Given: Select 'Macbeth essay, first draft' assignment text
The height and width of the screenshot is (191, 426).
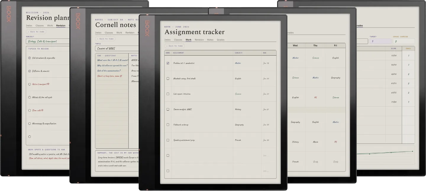Looking at the screenshot, I should pyautogui.click(x=184, y=78).
